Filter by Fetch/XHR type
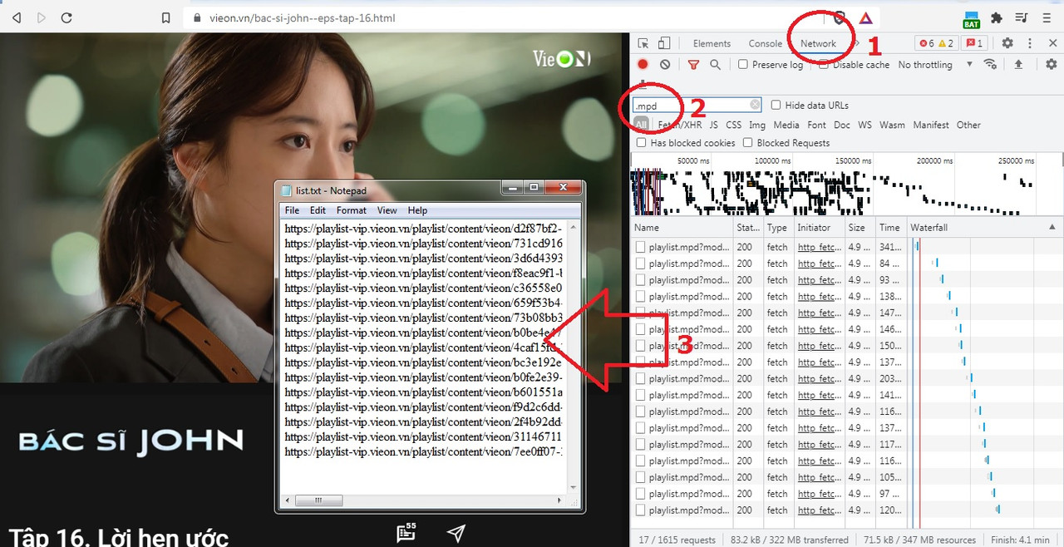 tap(679, 125)
